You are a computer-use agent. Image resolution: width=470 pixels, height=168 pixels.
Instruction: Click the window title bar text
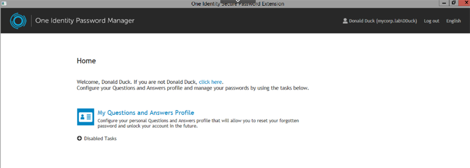click(x=238, y=4)
